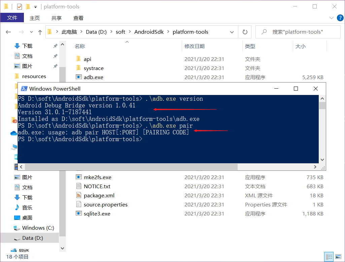345x262 pixels.
Task: Click the ribbon expand chevron on the right
Action: (x=331, y=18)
